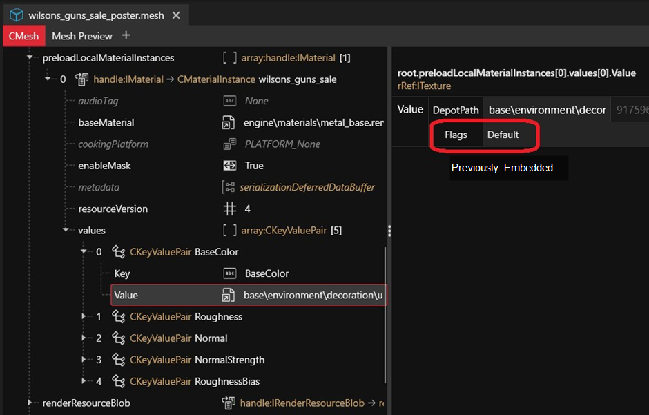Click the array bracket icon for values
Viewport: 649px width, 415px height.
pyautogui.click(x=229, y=231)
